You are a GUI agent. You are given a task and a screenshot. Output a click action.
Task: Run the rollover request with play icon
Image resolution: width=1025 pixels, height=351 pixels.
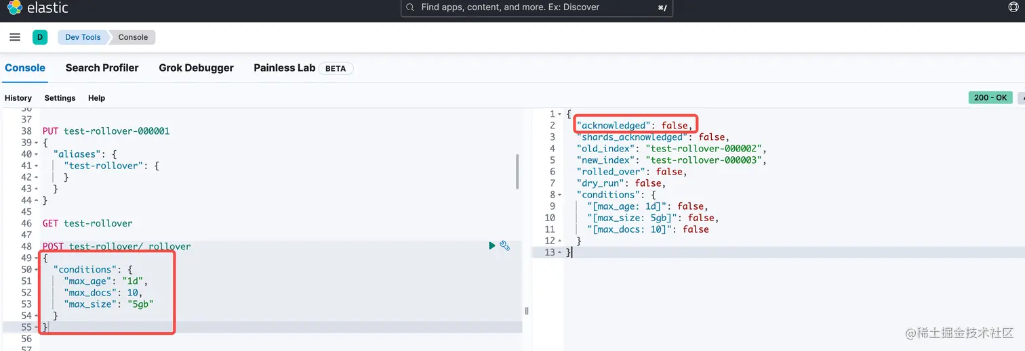tap(492, 245)
